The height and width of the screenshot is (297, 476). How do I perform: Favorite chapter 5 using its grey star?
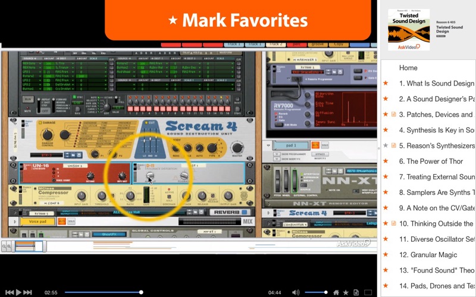tap(386, 146)
